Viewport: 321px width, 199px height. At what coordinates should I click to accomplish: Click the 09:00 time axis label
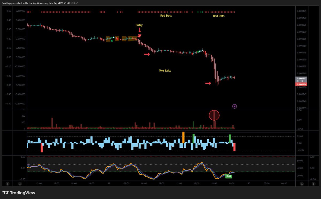click(x=161, y=184)
